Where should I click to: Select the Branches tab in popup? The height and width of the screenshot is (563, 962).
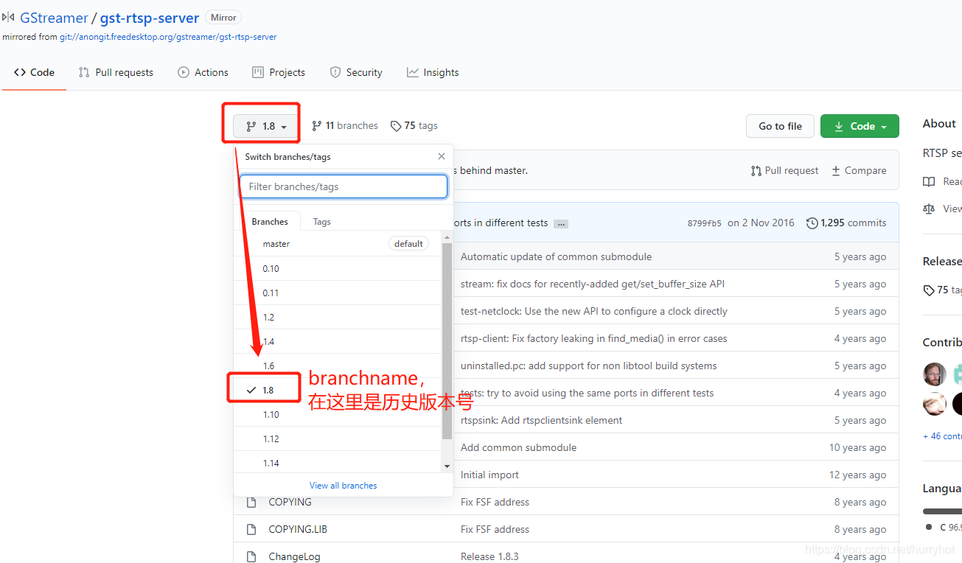click(270, 221)
